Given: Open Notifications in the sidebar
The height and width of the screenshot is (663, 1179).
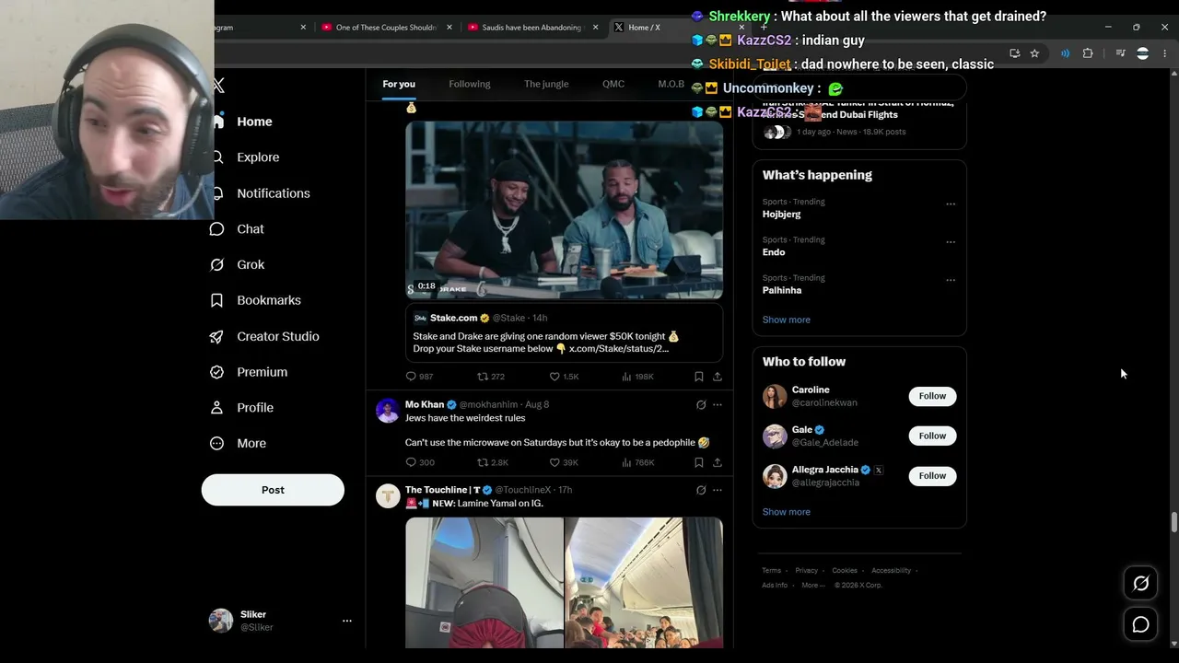Looking at the screenshot, I should pos(261,193).
